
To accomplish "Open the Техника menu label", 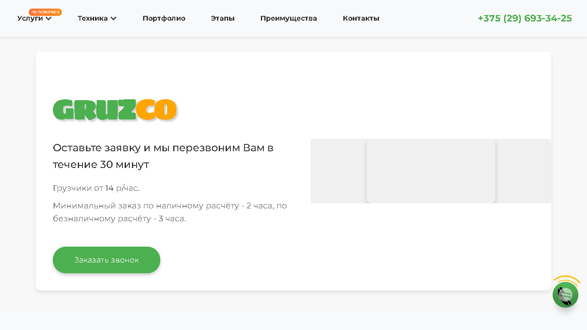I will click(x=92, y=18).
